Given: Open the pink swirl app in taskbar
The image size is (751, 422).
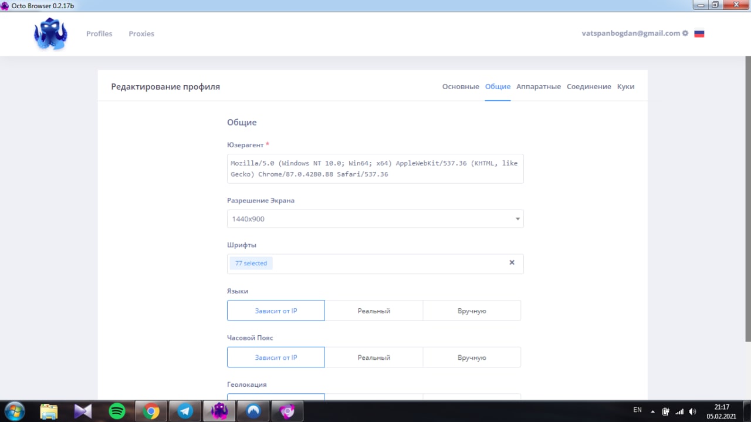Looking at the screenshot, I should click(287, 411).
